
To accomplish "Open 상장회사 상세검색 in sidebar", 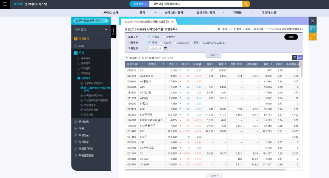I will [x=93, y=83].
